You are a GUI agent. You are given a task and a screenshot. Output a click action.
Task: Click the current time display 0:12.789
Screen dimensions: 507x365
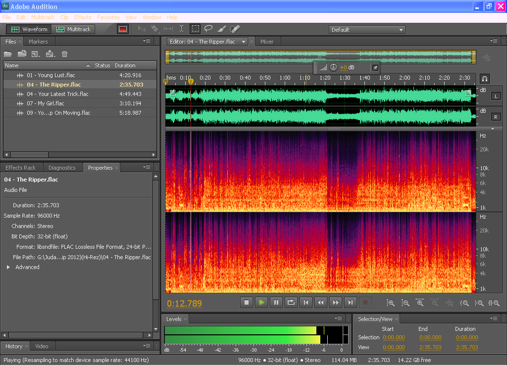pos(184,303)
